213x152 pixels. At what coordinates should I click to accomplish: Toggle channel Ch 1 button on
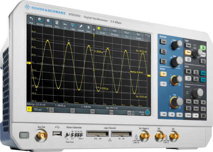[x=164, y=73]
